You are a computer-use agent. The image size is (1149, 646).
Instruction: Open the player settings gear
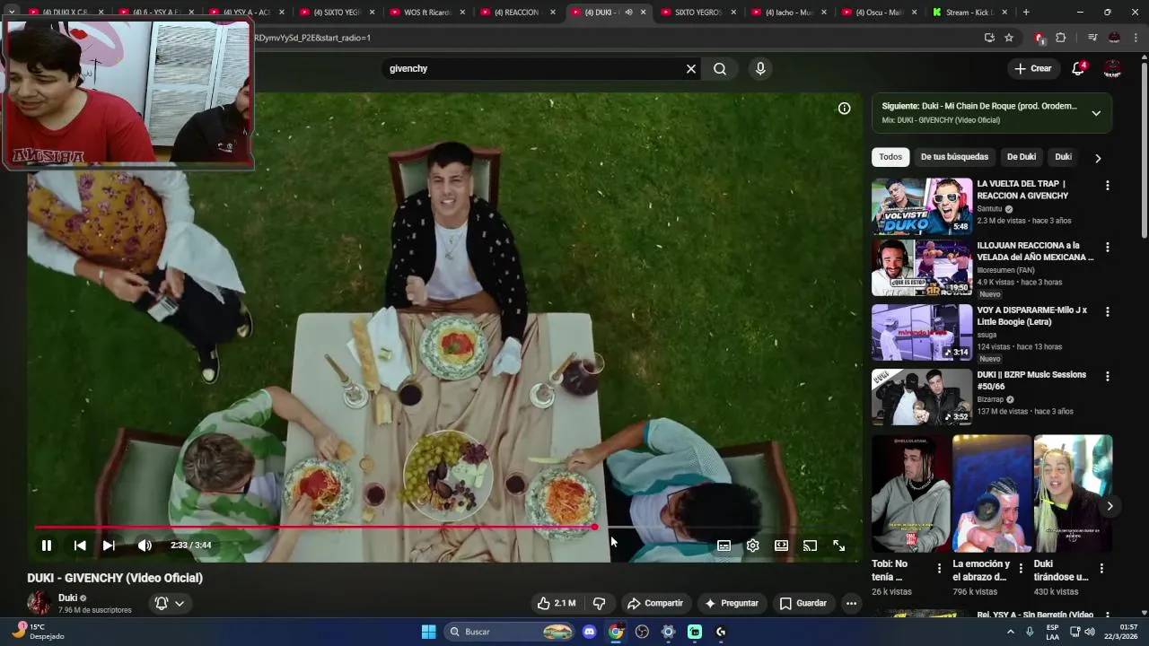point(752,546)
